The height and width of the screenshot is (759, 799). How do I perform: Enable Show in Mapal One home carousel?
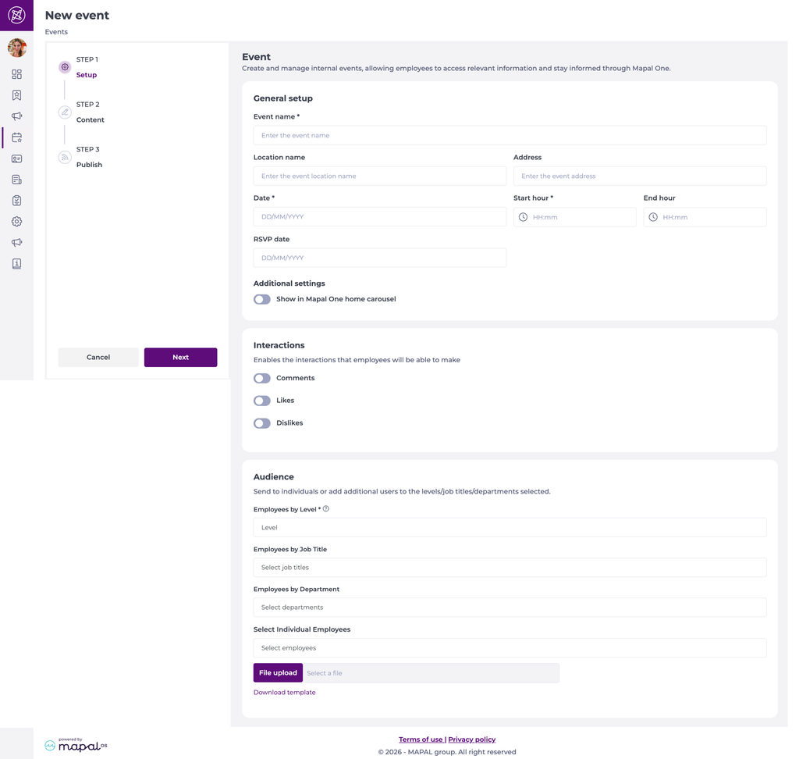click(262, 299)
